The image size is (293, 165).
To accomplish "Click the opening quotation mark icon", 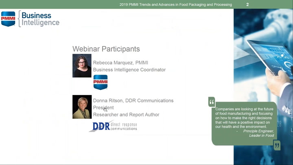I will pos(212,102).
